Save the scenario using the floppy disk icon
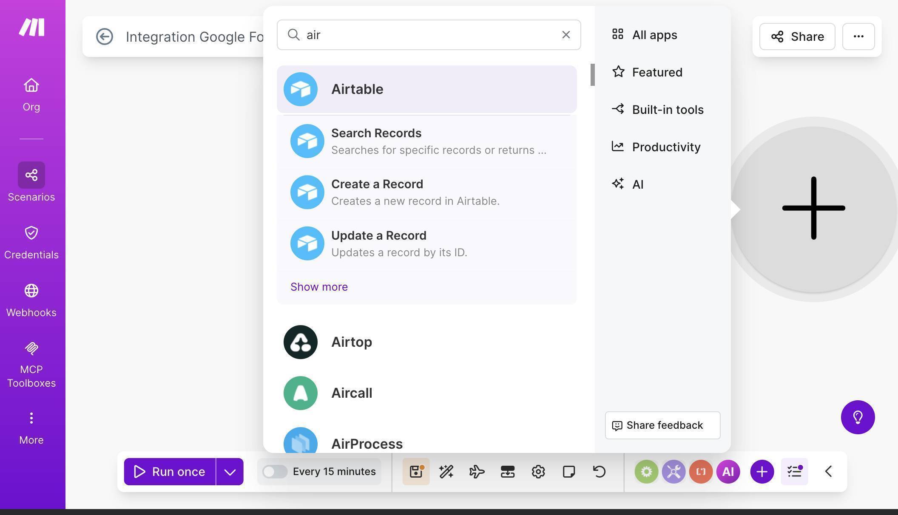This screenshot has height=515, width=898. coord(415,471)
